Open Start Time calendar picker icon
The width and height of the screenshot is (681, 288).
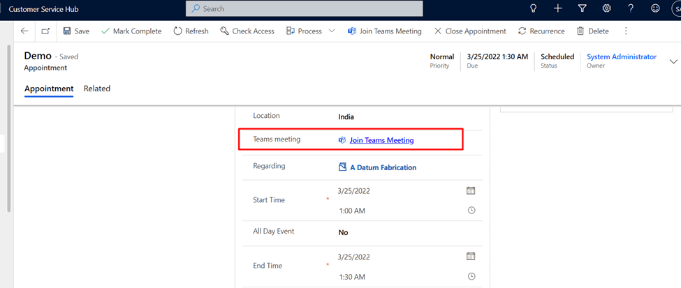(x=471, y=190)
